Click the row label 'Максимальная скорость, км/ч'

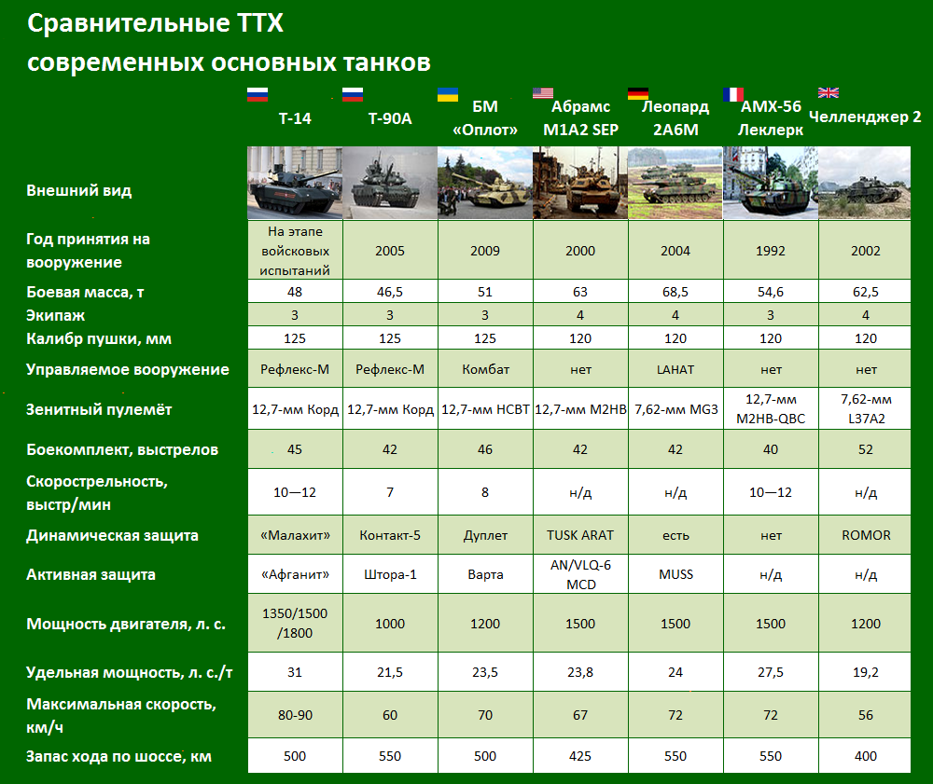[121, 715]
